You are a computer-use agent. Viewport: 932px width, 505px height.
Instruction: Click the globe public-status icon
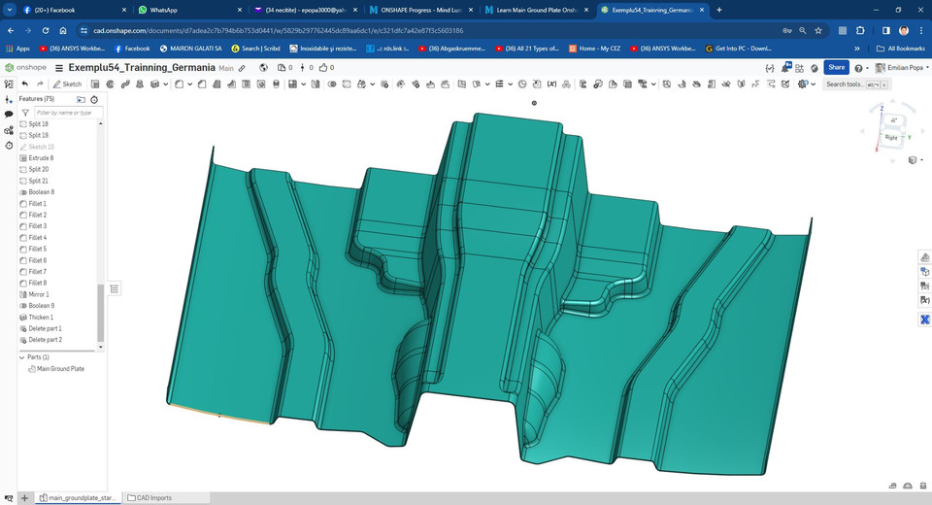click(x=263, y=68)
